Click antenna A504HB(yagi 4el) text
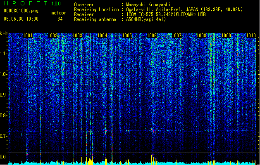The width and height of the screenshot is (260, 165). [146, 19]
